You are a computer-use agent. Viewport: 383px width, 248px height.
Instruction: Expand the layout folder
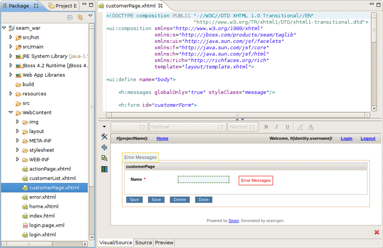point(17,131)
